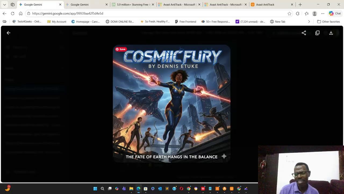This screenshot has height=194, width=344.
Task: Add this page to favorites star
Action: [289, 13]
